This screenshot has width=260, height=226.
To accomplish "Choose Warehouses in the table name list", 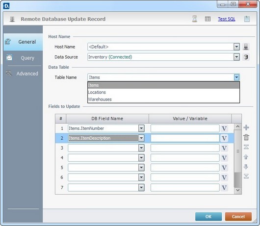I will tap(163, 100).
